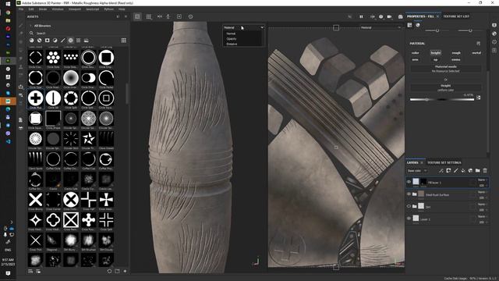Open the Edit menu
The image size is (499, 281).
click(31, 9)
